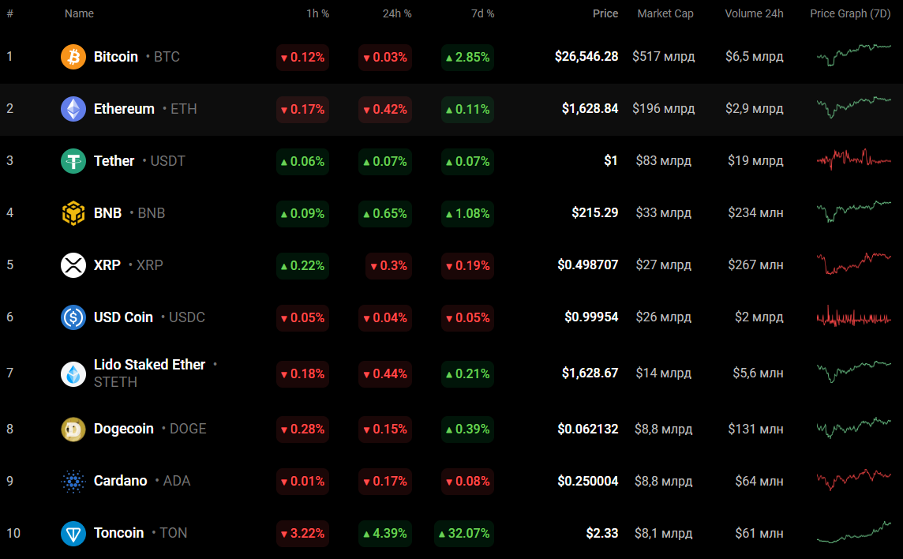Open Toncoin 7-day price graph
Image resolution: width=903 pixels, height=559 pixels.
tap(854, 532)
